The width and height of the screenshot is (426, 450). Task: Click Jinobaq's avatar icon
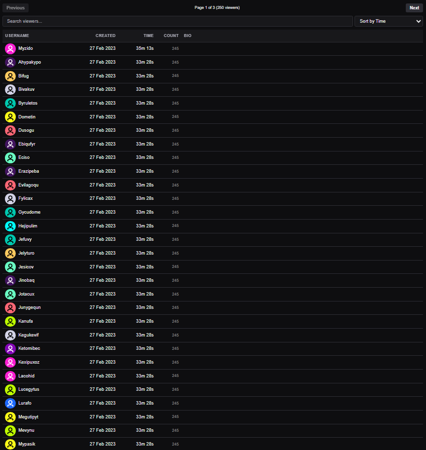(10, 280)
